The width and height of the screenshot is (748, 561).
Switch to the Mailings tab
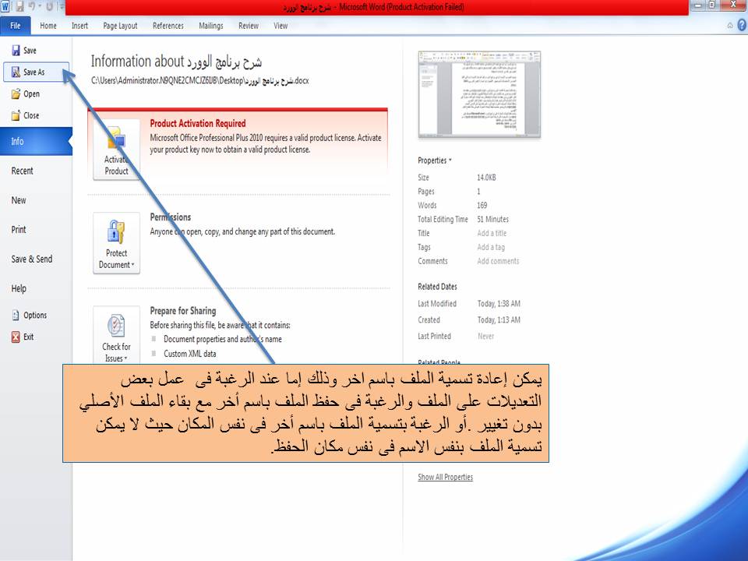click(x=211, y=26)
